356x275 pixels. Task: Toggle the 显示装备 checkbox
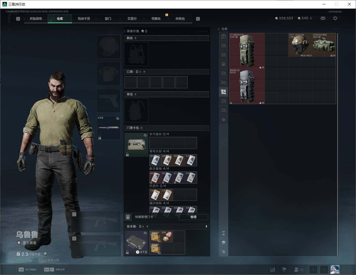pos(19,243)
